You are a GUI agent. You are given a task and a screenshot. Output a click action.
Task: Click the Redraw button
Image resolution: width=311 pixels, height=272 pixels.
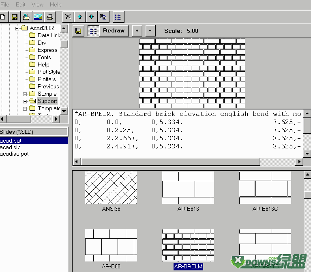tap(114, 31)
